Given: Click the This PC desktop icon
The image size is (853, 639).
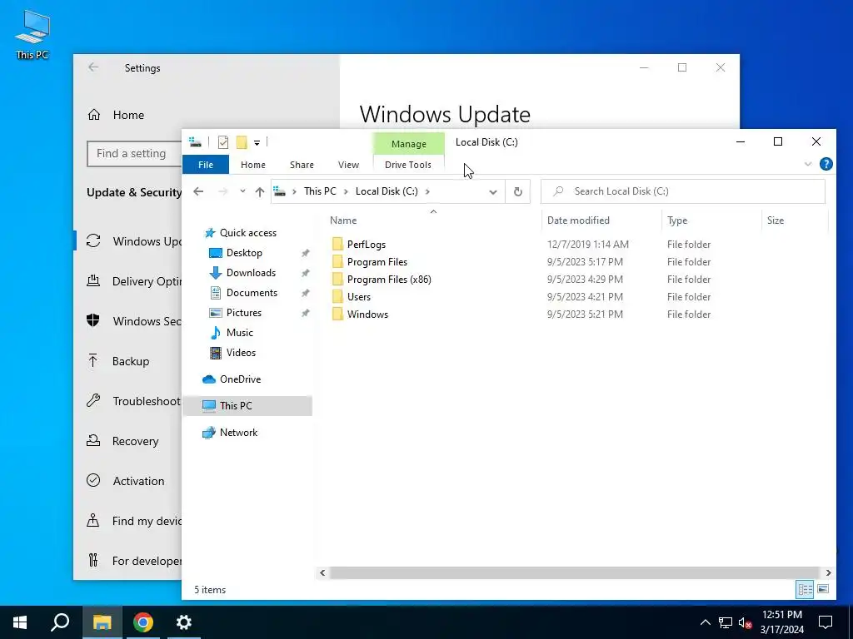Looking at the screenshot, I should 32,33.
